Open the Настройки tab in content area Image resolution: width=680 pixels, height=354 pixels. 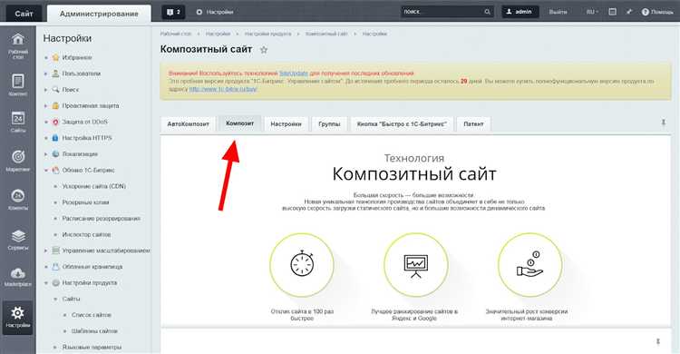286,123
